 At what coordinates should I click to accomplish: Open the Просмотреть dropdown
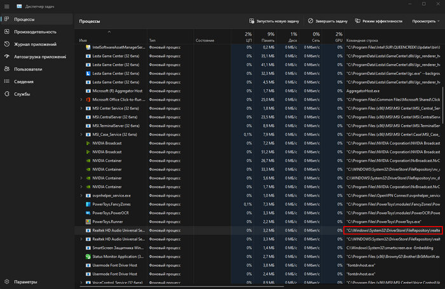pyautogui.click(x=426, y=21)
